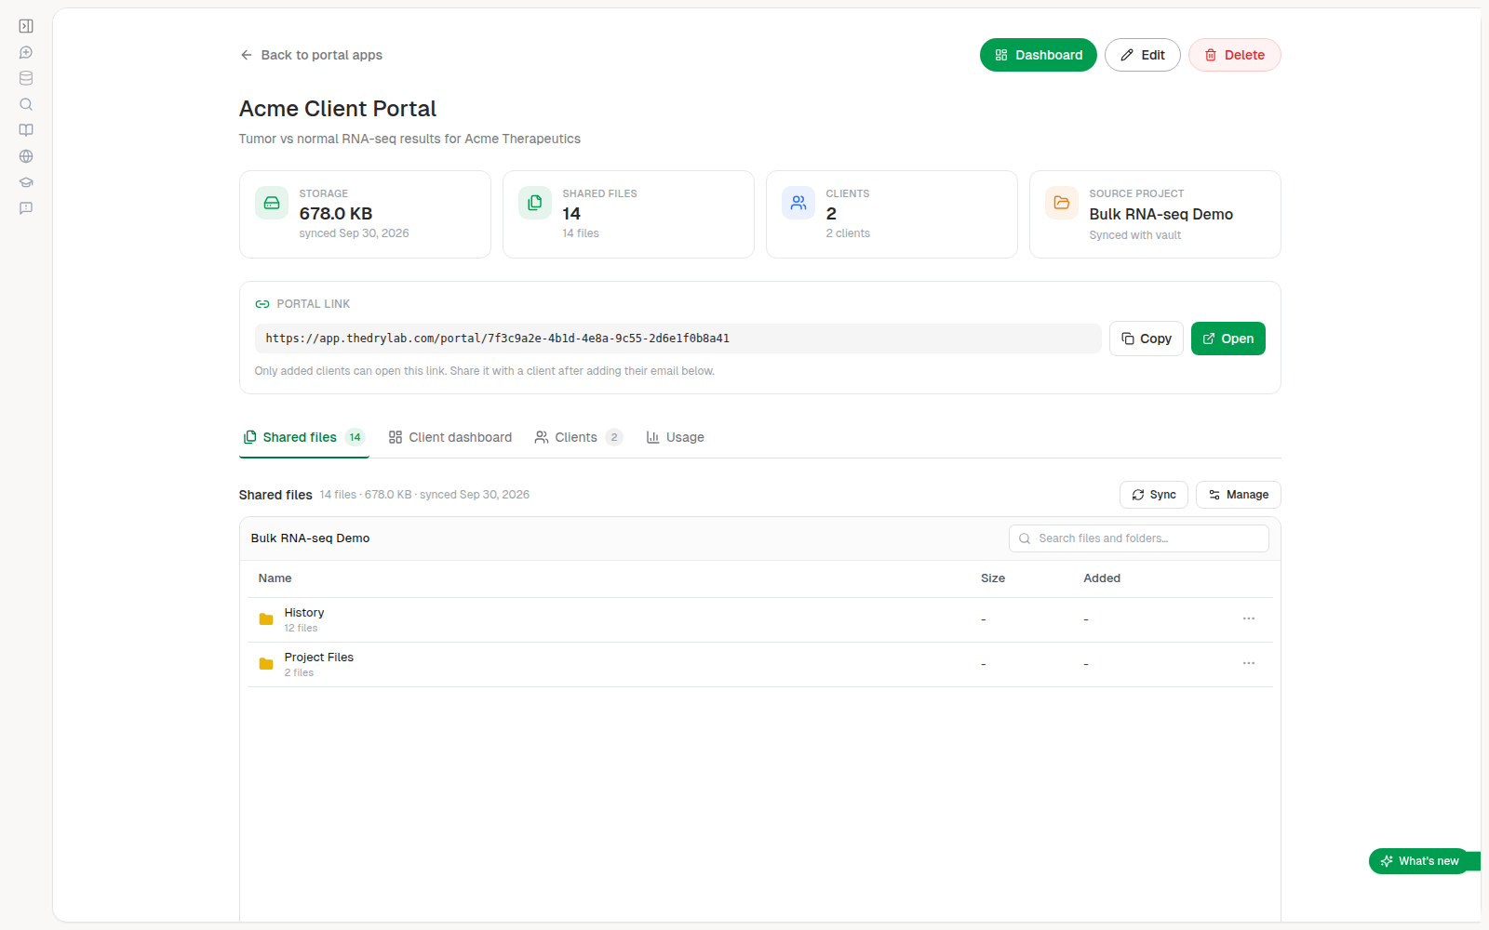
Task: Click the Shared Files card icon
Action: point(535,203)
